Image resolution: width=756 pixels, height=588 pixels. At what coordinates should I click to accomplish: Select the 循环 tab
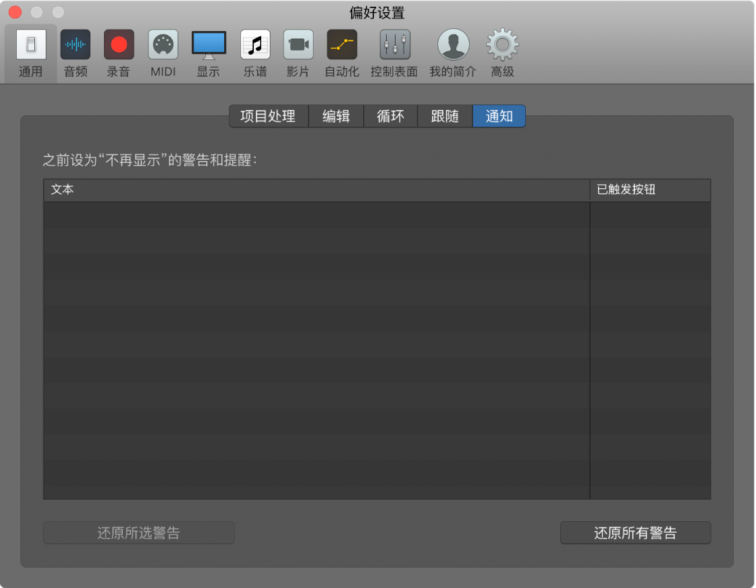tap(390, 116)
